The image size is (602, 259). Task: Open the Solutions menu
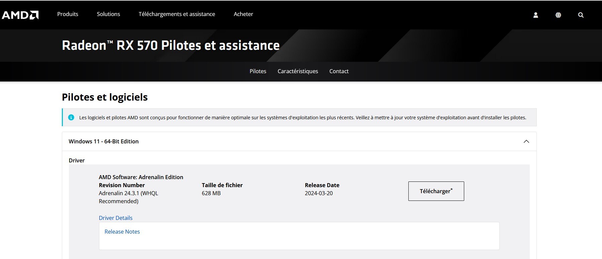pos(108,14)
